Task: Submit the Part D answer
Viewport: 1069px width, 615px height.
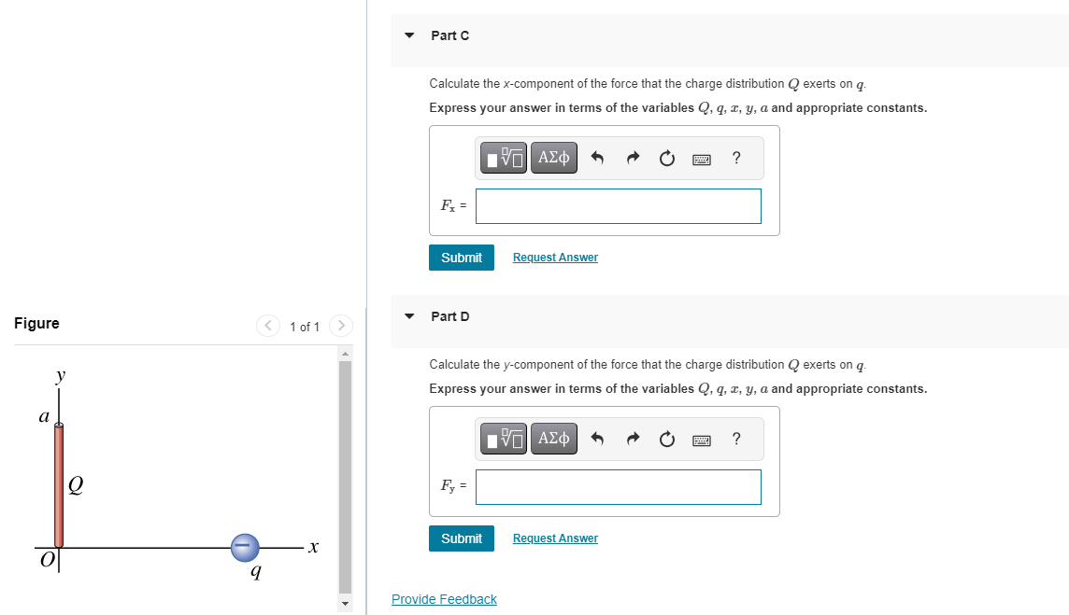Action: point(461,538)
